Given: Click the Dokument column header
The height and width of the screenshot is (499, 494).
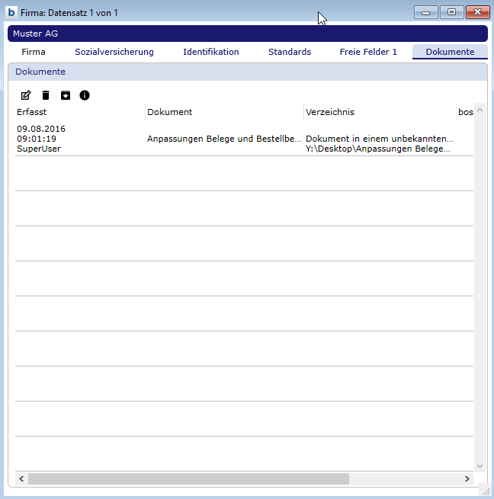Looking at the screenshot, I should [x=169, y=112].
